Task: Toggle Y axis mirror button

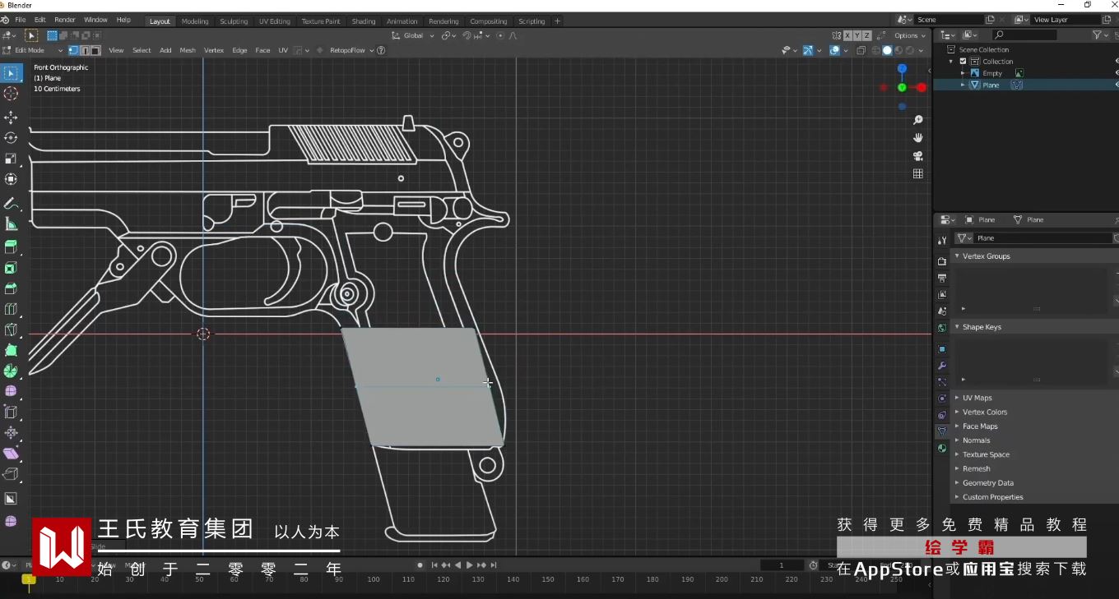Action: (857, 35)
